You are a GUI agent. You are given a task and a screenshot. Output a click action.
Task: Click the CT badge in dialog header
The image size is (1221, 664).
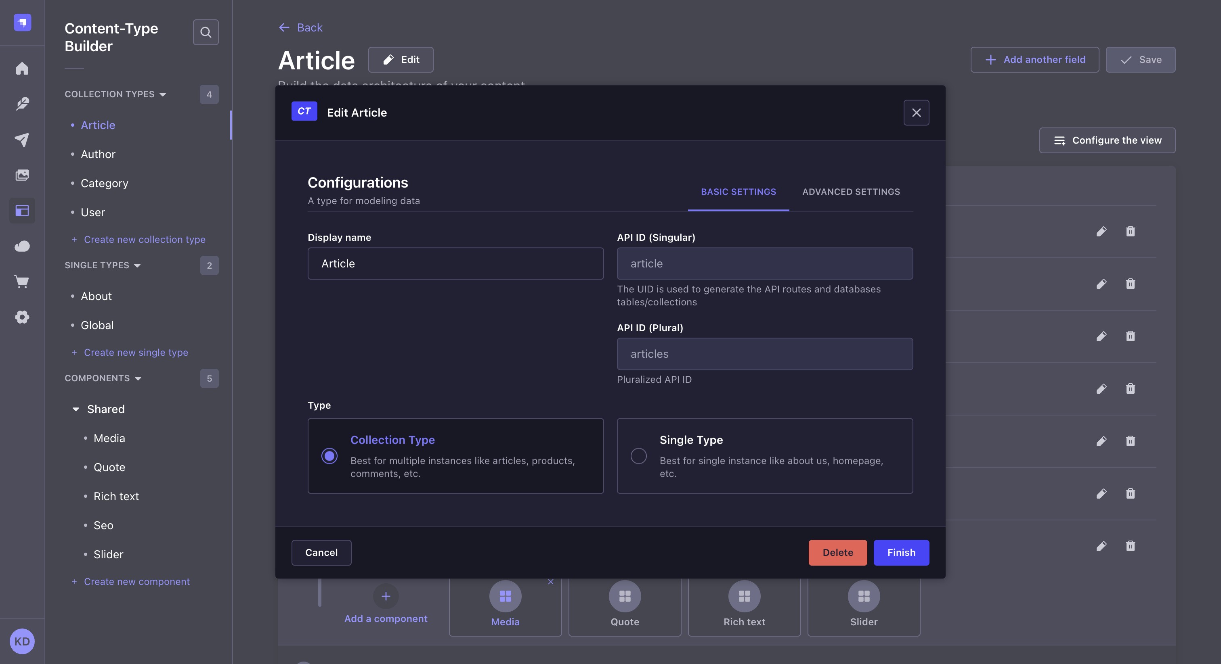click(x=304, y=111)
